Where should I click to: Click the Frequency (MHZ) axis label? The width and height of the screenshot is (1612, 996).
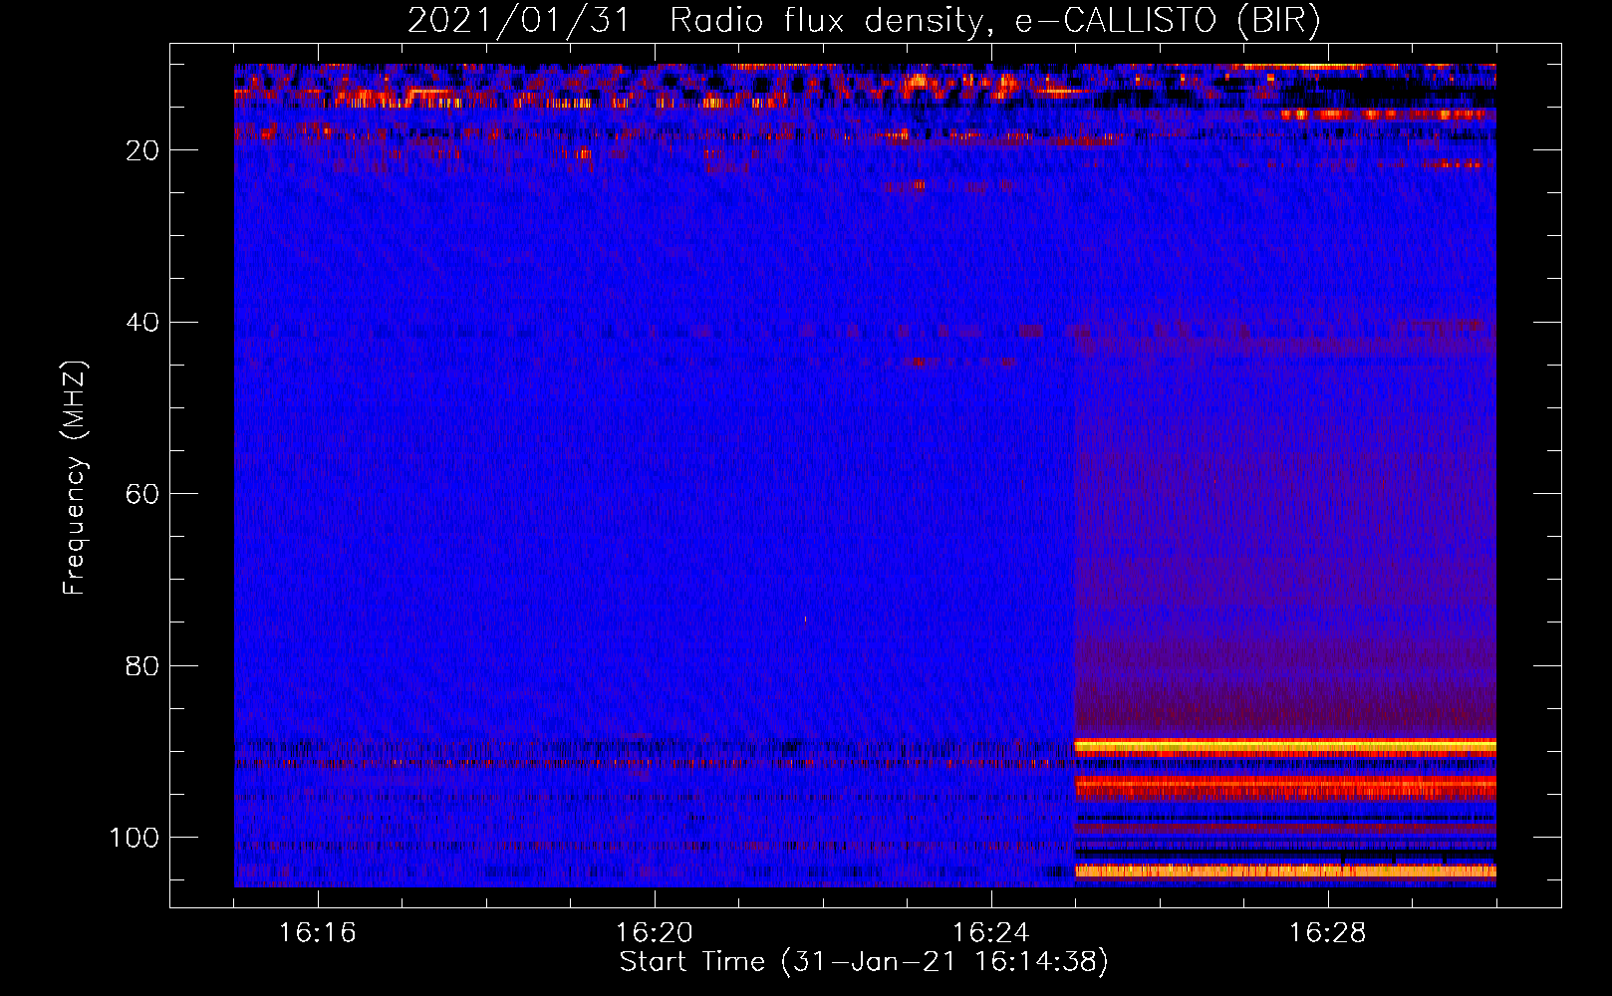pyautogui.click(x=75, y=478)
